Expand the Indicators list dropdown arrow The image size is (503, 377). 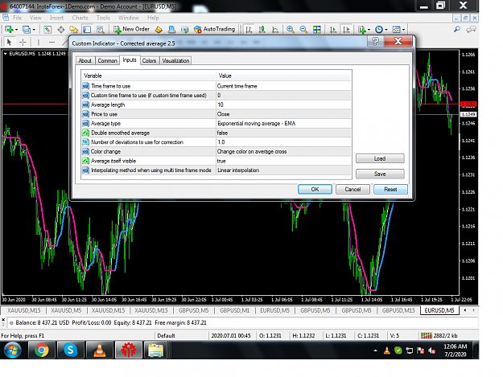coord(369,30)
